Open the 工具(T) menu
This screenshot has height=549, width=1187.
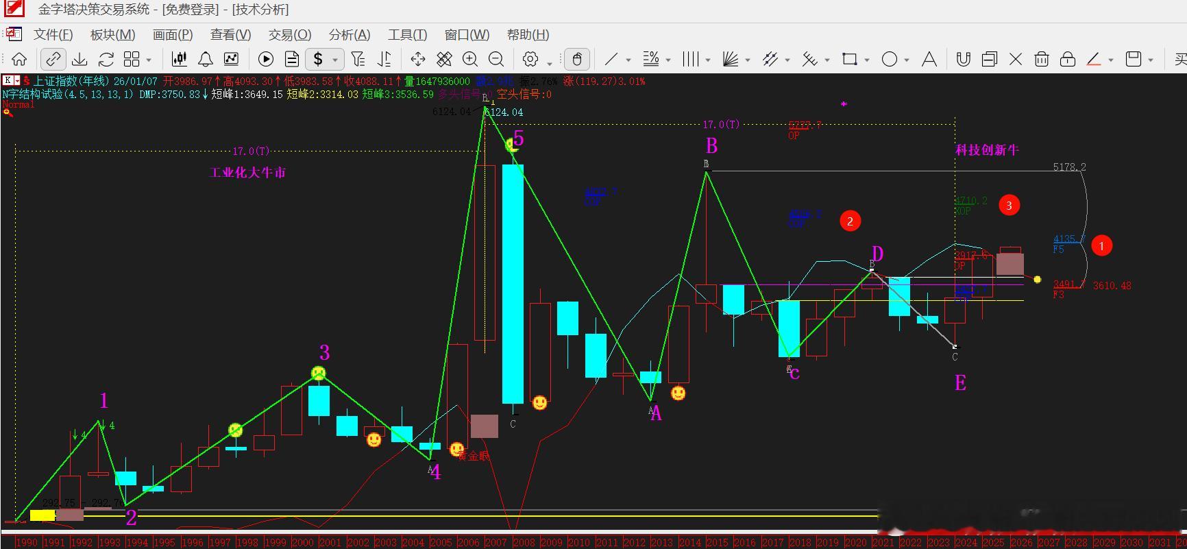pyautogui.click(x=407, y=34)
